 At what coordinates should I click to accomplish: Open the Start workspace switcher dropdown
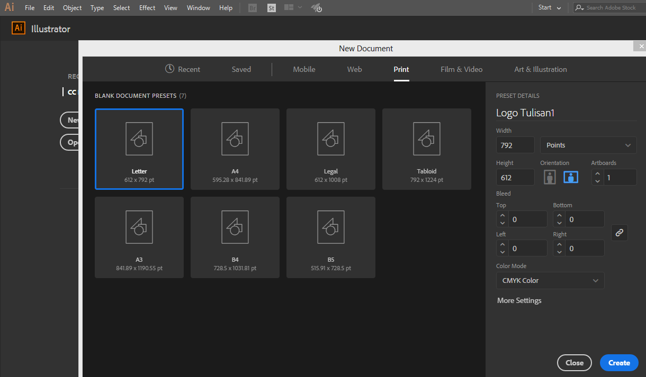tap(550, 7)
